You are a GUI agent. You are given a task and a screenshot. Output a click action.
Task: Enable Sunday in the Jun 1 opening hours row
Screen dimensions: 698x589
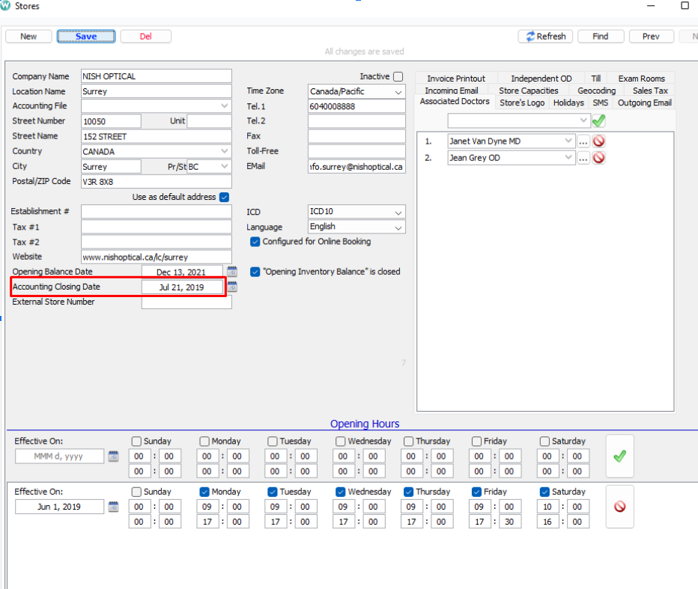pyautogui.click(x=136, y=492)
